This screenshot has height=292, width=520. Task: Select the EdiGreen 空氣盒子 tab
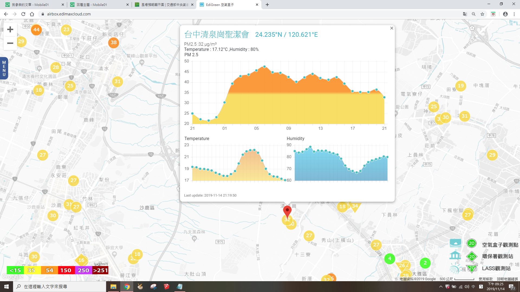(229, 5)
